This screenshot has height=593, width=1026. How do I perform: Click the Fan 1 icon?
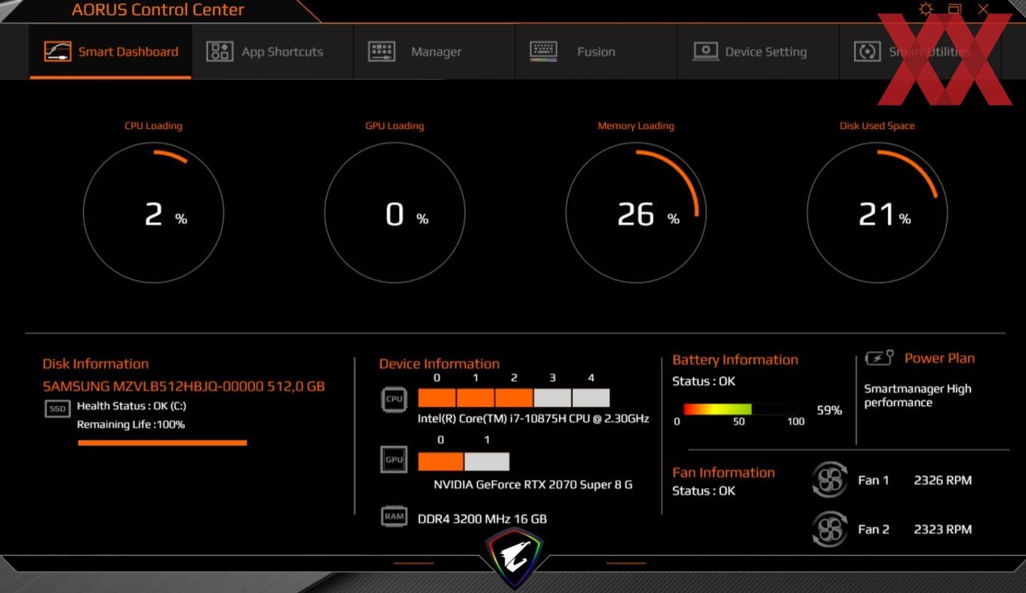[830, 480]
